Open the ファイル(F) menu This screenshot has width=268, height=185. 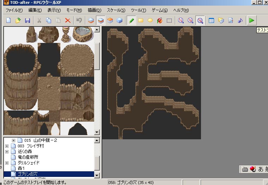14,10
